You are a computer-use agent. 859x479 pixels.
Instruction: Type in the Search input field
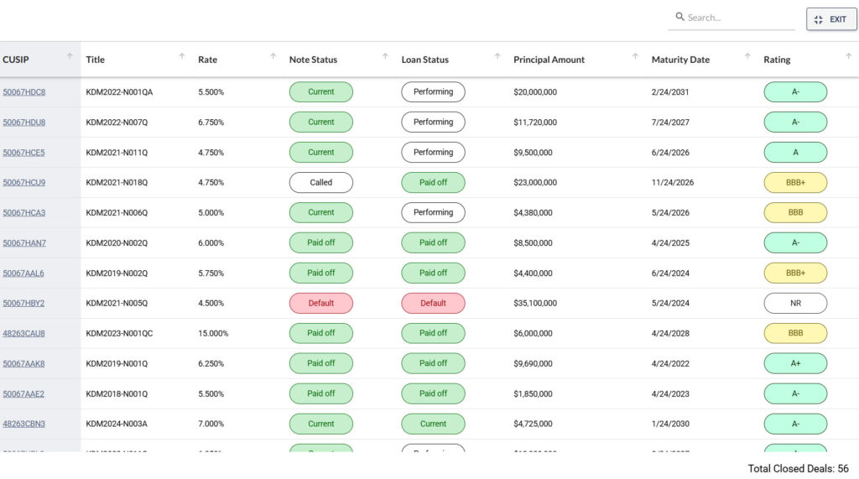[738, 18]
